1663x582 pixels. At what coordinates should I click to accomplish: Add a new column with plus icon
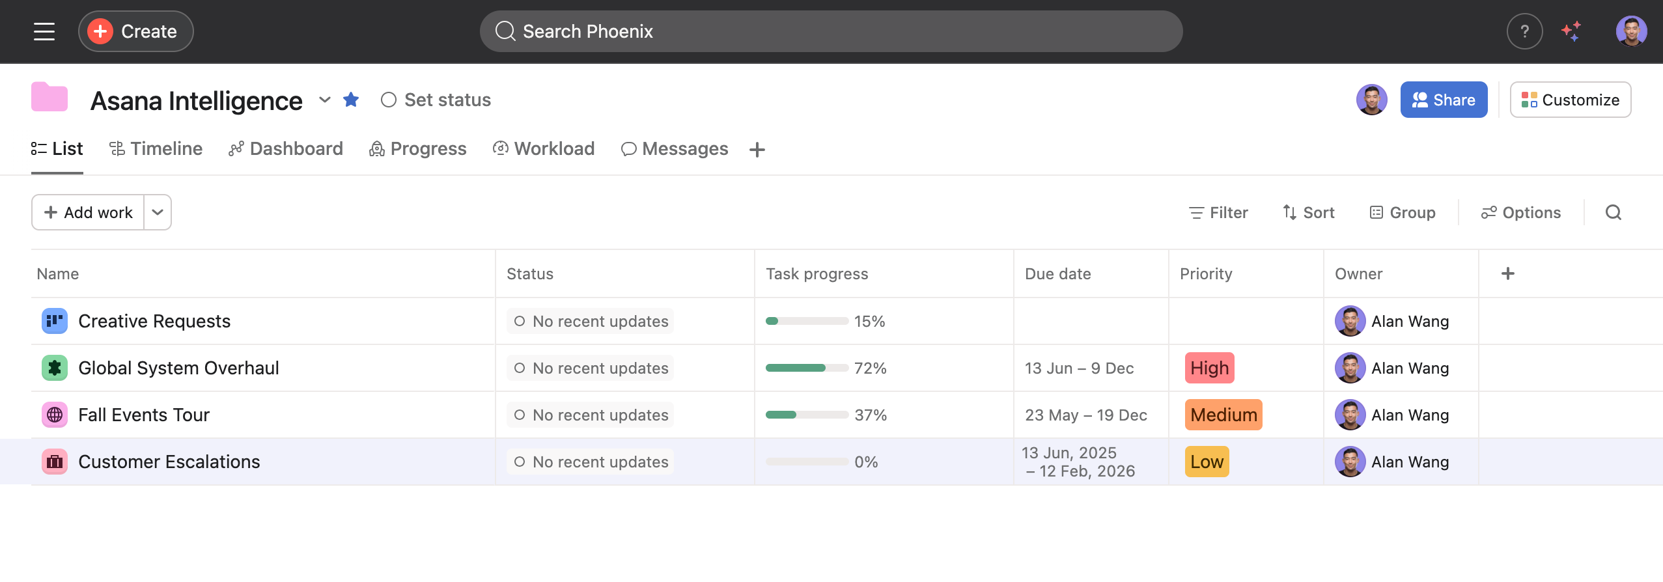pos(1507,273)
